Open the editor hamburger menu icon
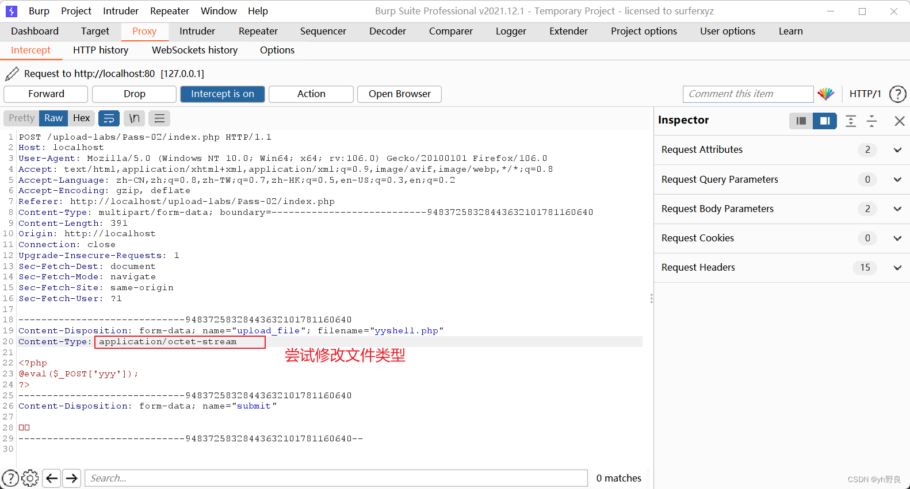This screenshot has width=910, height=489. click(159, 118)
